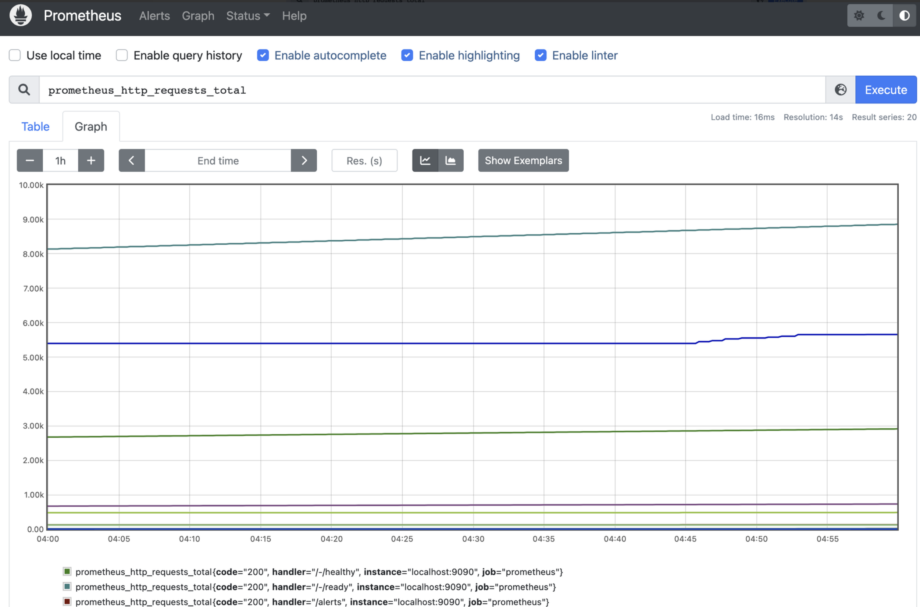Image resolution: width=920 pixels, height=607 pixels.
Task: Toggle the /alerts series dark red swatch
Action: coord(67,601)
